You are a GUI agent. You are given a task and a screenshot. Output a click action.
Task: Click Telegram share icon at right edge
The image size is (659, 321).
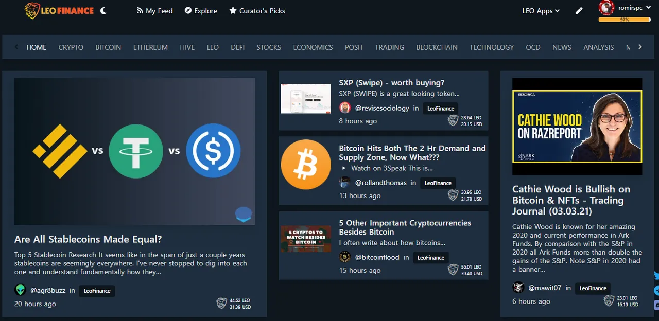(x=656, y=291)
